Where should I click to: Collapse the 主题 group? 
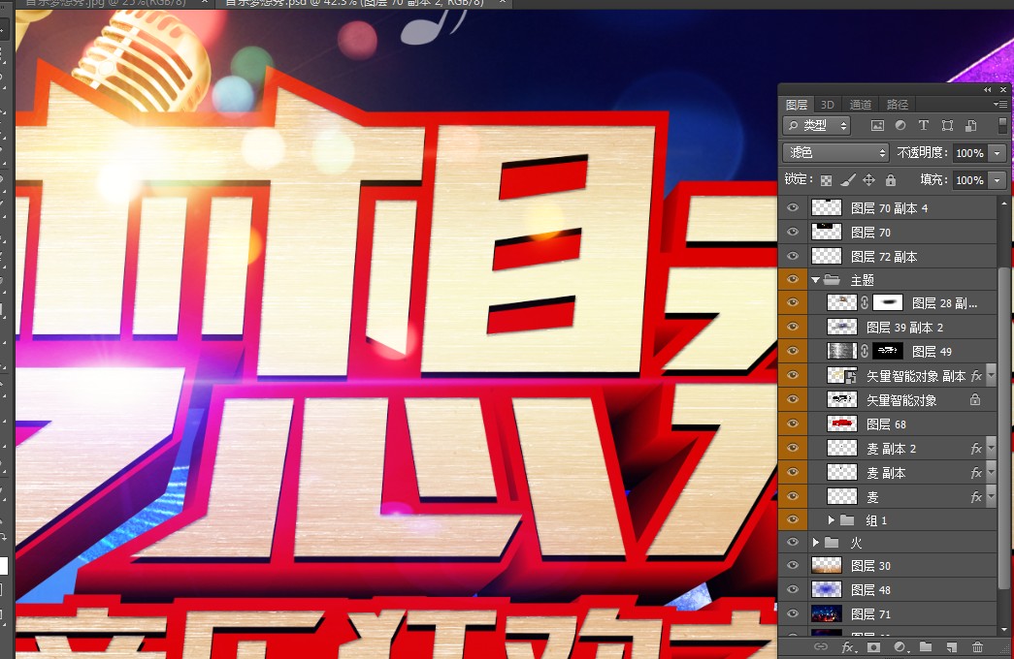tap(815, 280)
